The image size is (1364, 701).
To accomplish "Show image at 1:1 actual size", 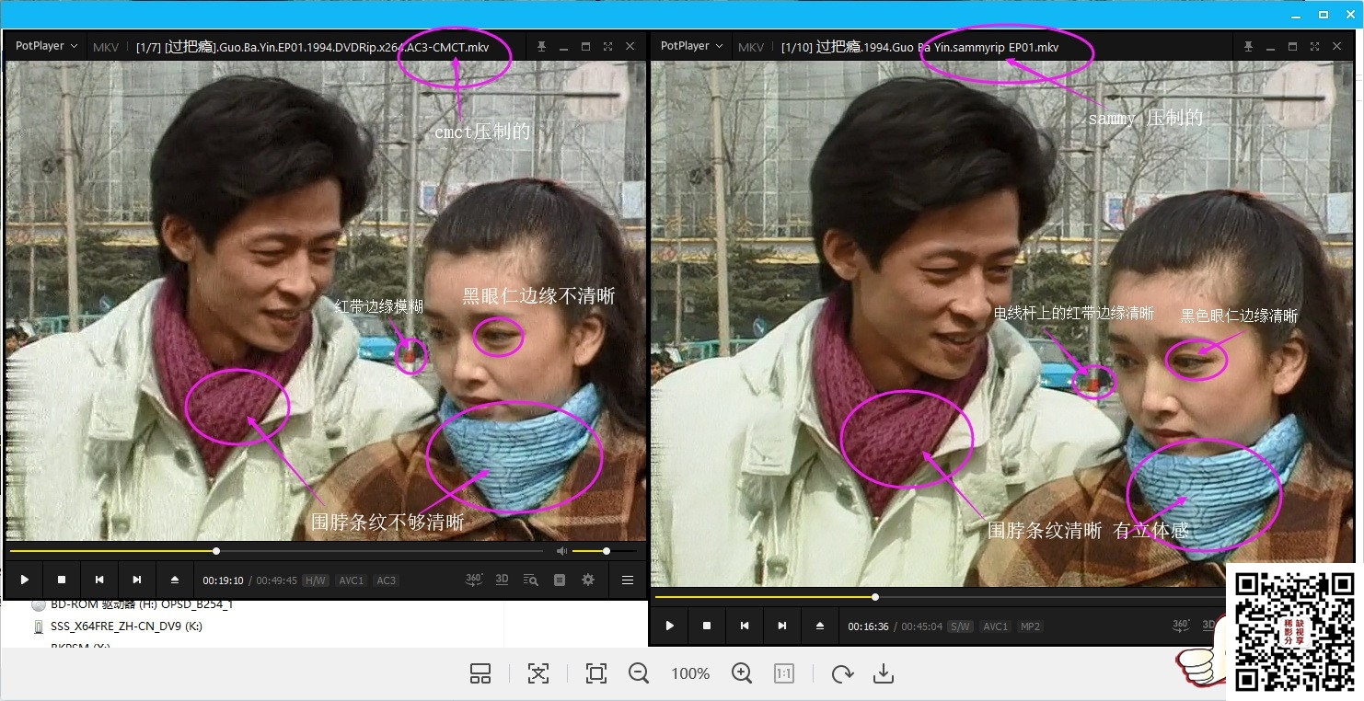I will click(784, 673).
